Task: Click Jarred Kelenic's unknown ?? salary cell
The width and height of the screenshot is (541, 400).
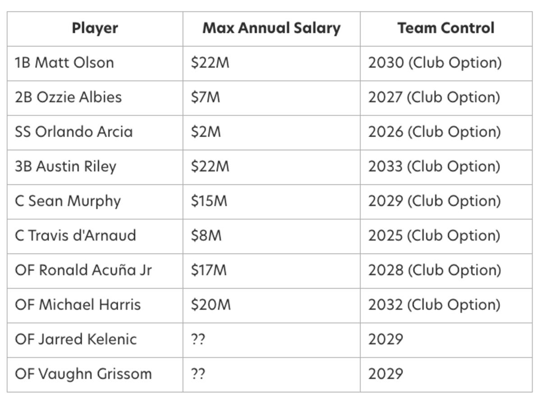Action: click(x=198, y=339)
